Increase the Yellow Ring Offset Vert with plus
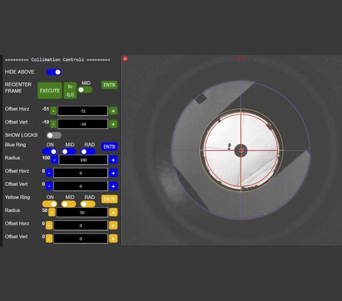The image size is (342, 301). click(x=113, y=239)
